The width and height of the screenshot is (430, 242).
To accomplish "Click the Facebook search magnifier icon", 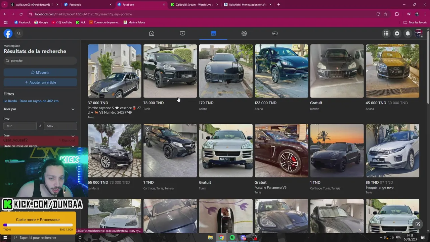I will click(19, 33).
